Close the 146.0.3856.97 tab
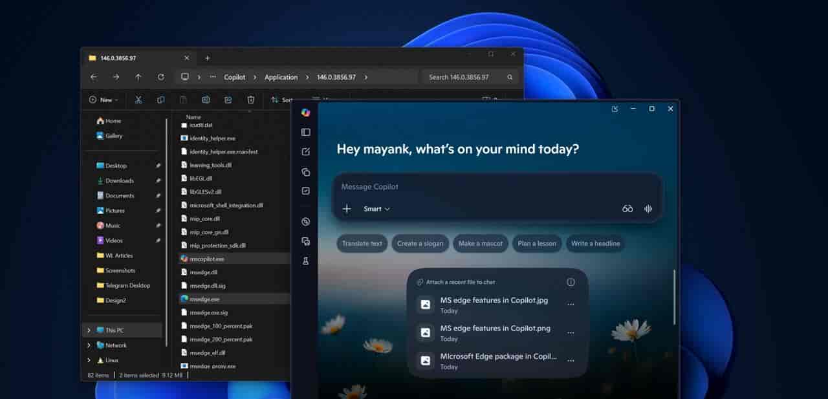Image resolution: width=828 pixels, height=399 pixels. (x=186, y=58)
